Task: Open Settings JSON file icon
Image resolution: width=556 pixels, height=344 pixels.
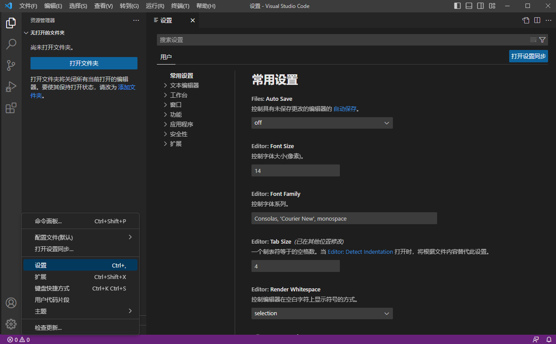Action: click(x=526, y=20)
